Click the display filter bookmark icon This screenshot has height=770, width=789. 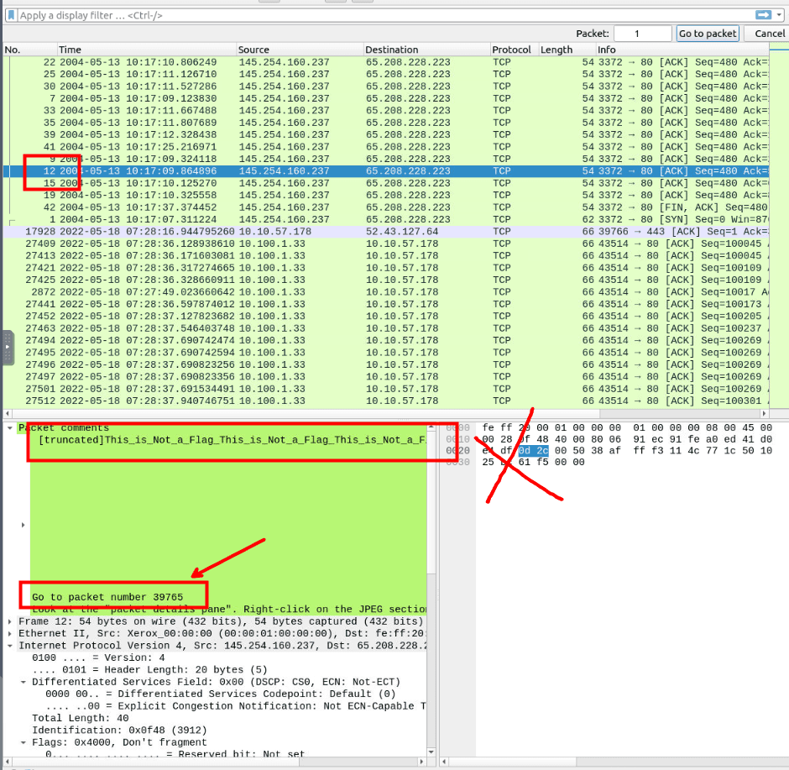pos(10,15)
